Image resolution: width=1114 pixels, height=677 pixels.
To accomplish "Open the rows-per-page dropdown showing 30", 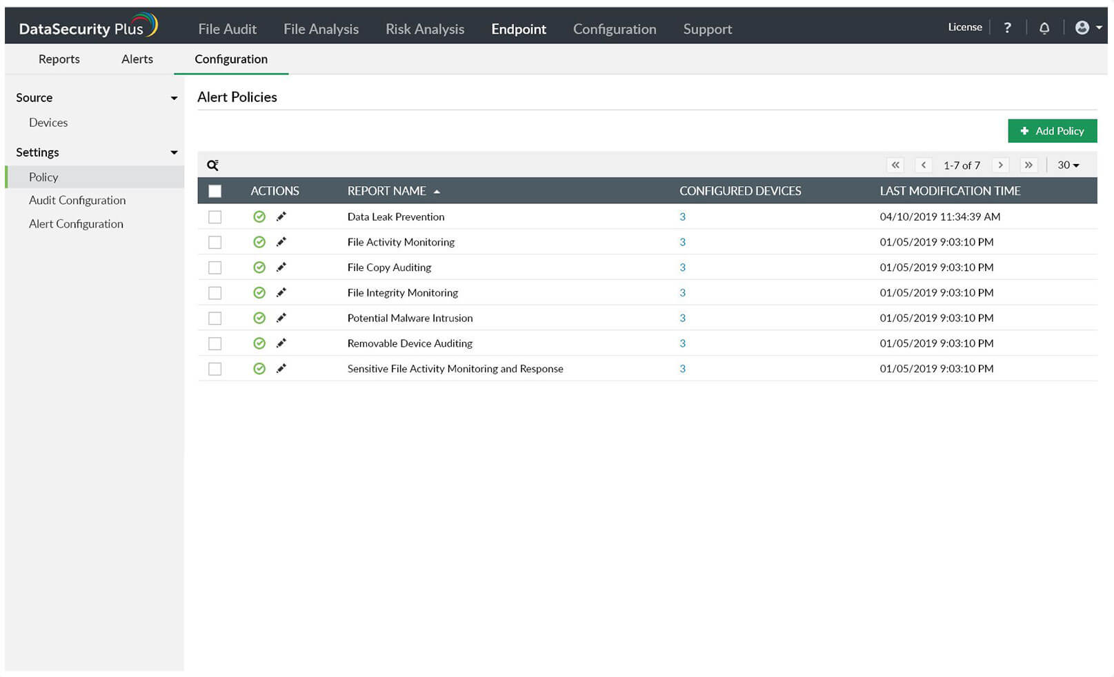I will pyautogui.click(x=1068, y=165).
